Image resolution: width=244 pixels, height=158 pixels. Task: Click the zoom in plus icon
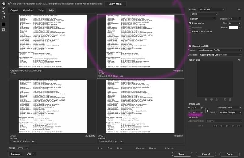point(13,148)
